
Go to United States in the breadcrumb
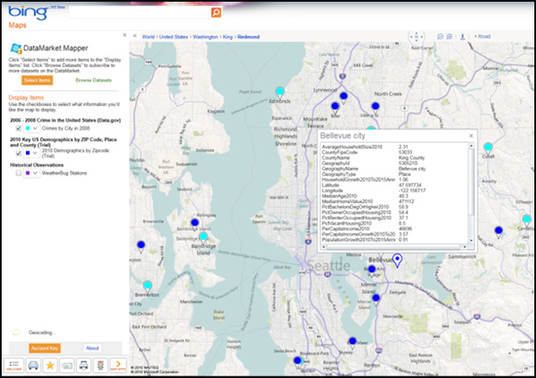pos(173,37)
